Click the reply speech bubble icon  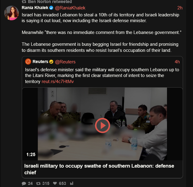click(x=24, y=183)
